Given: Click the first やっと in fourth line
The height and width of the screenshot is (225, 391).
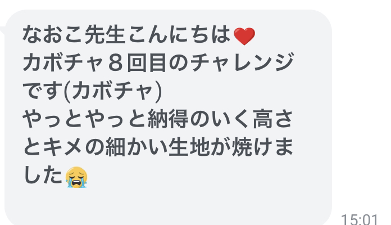Looking at the screenshot, I should (x=53, y=119).
